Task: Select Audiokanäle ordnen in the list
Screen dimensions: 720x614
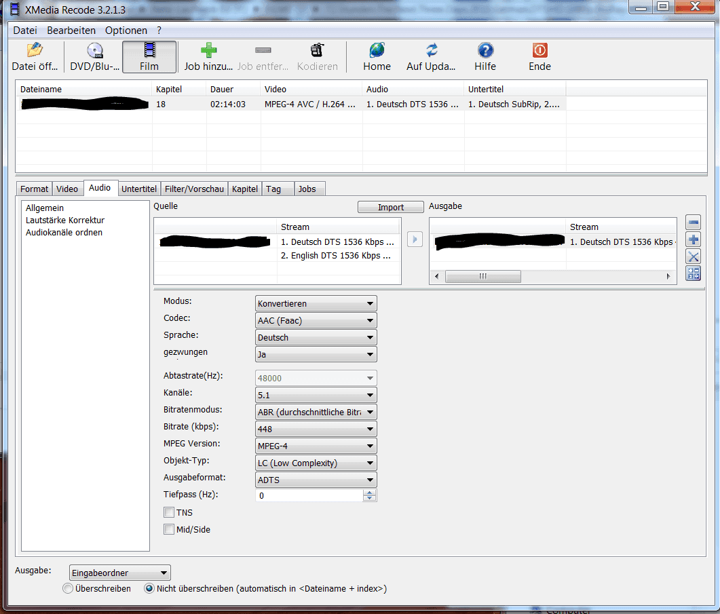Action: point(64,233)
